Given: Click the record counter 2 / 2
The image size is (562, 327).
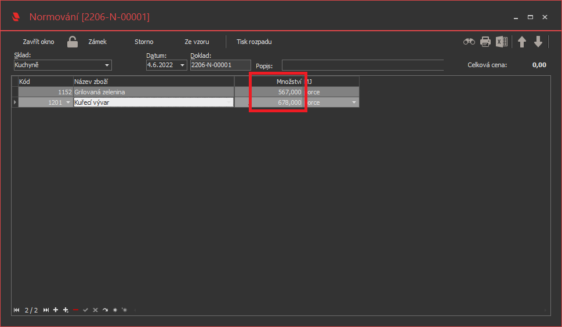Looking at the screenshot, I should click(x=31, y=310).
